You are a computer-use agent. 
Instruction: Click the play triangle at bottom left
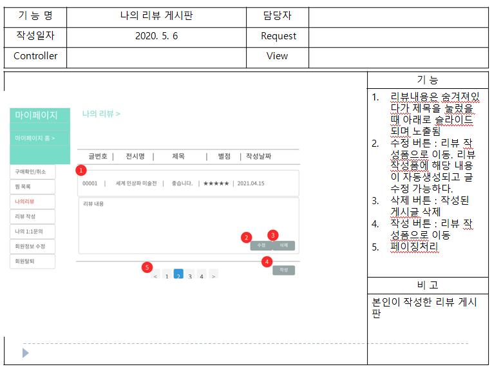pyautogui.click(x=25, y=353)
